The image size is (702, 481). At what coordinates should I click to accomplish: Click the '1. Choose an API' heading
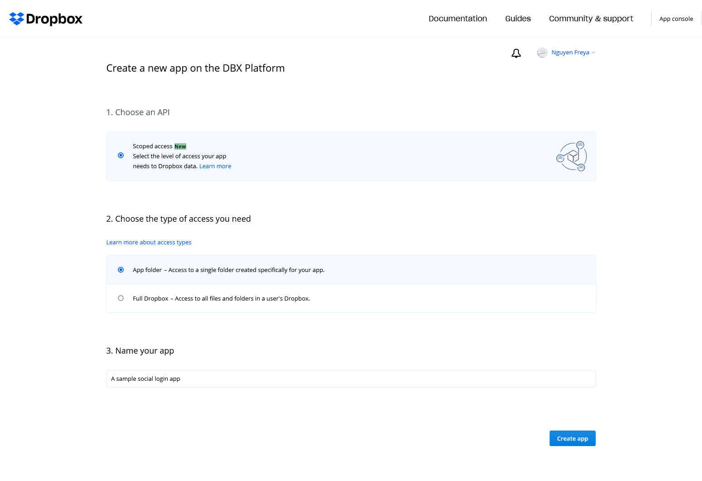(x=138, y=112)
